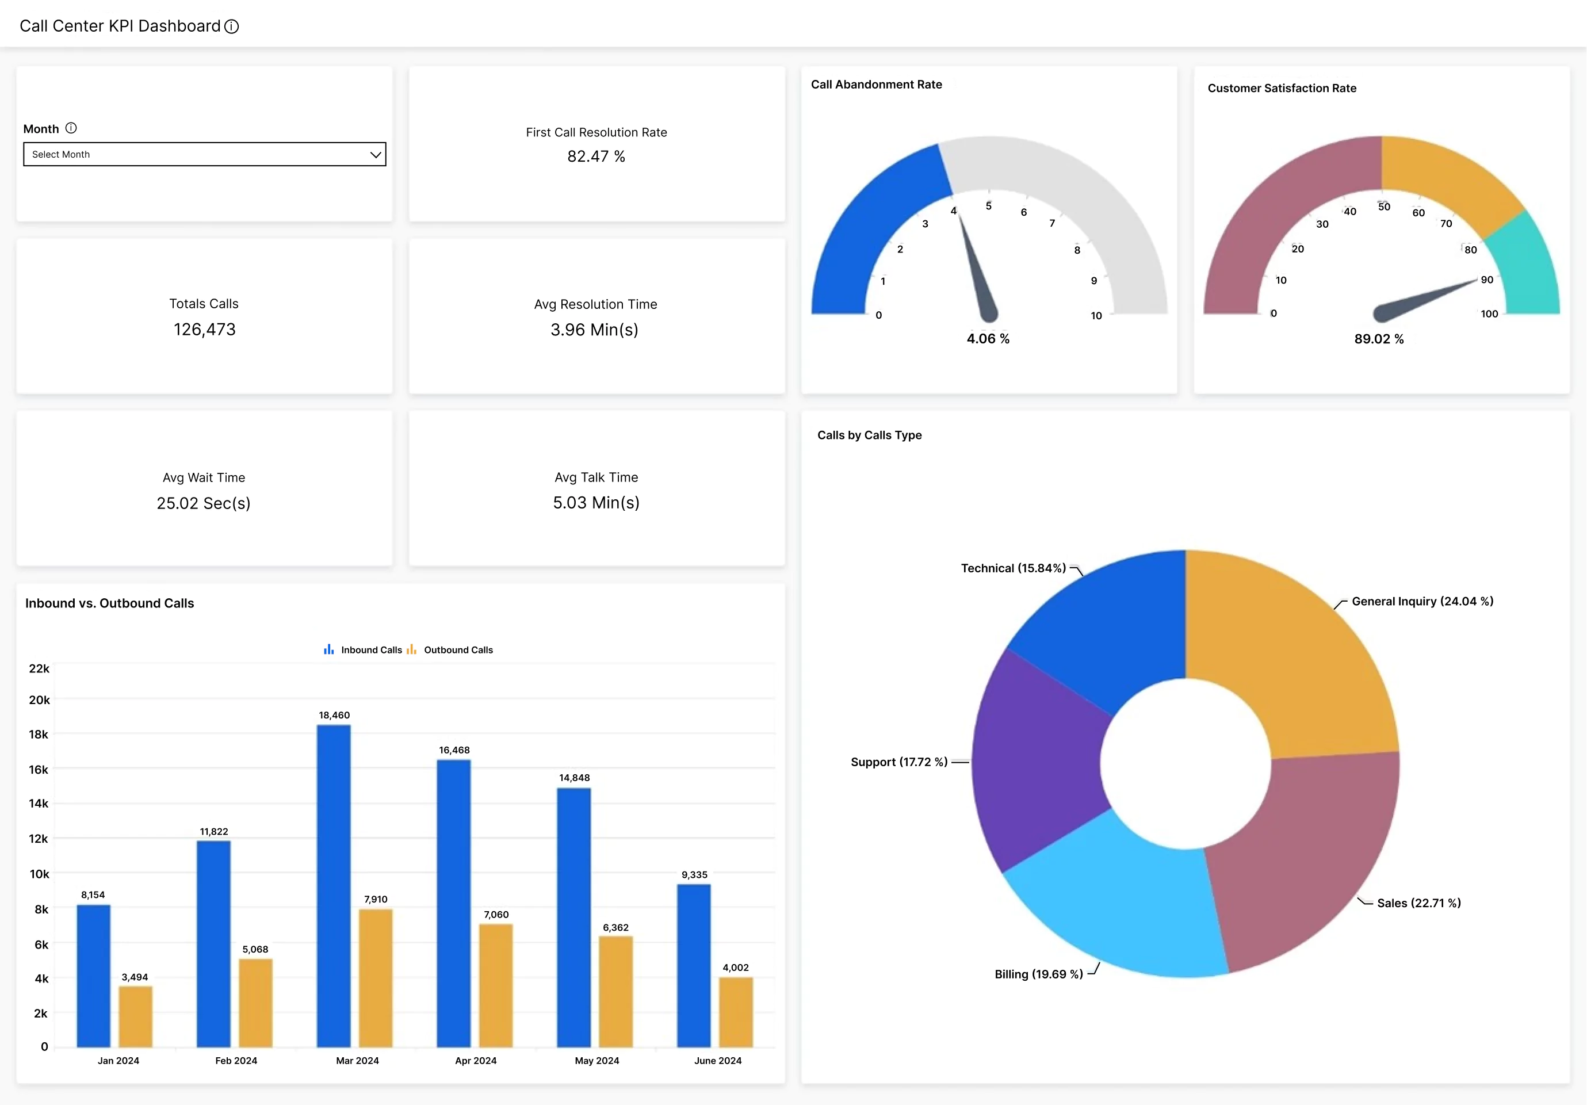Viewport: 1587px width, 1105px height.
Task: Open the Select Month dropdown
Action: pyautogui.click(x=204, y=154)
